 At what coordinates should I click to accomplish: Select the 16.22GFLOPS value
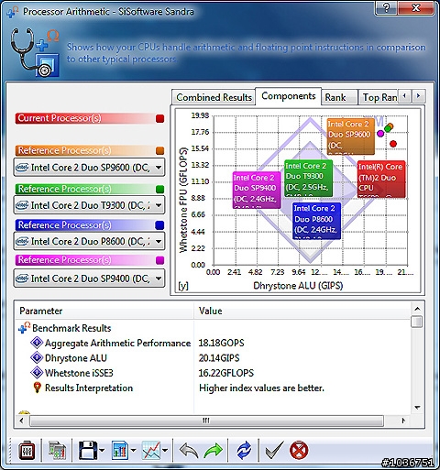tap(226, 373)
